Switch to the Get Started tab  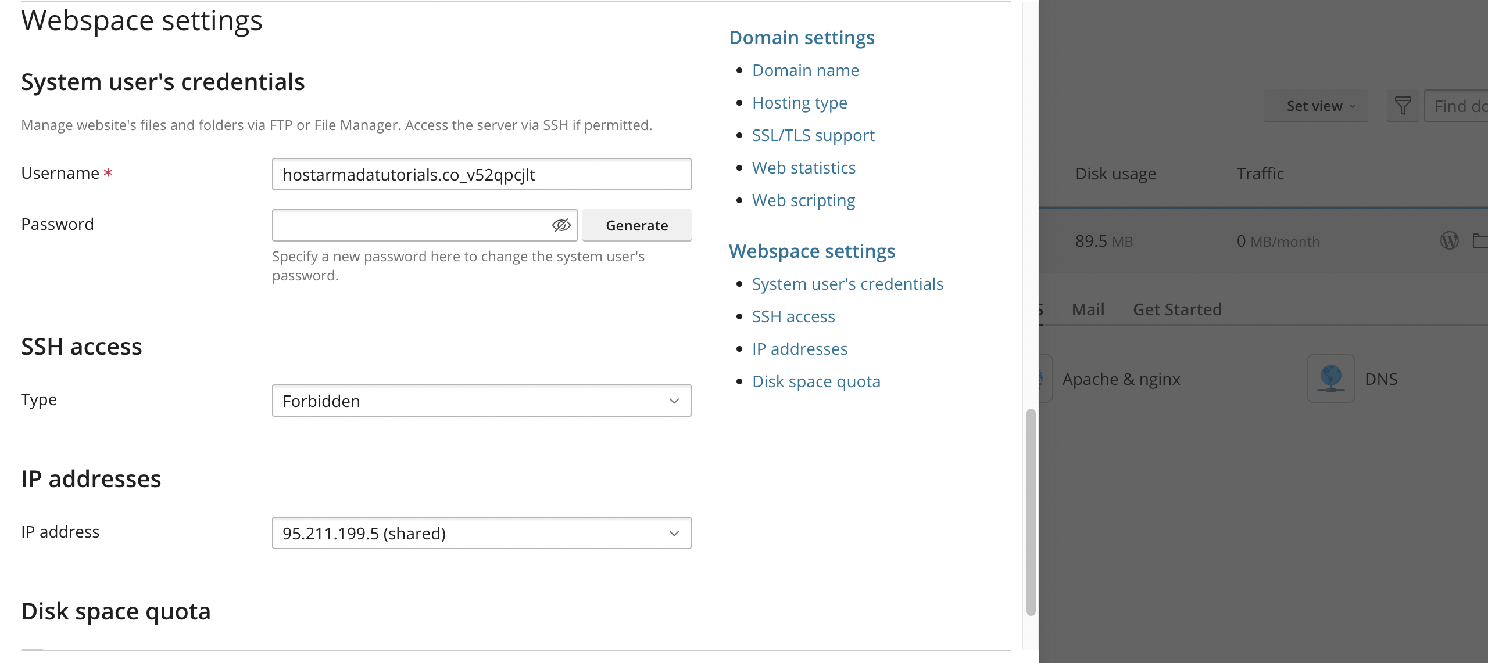click(x=1177, y=309)
